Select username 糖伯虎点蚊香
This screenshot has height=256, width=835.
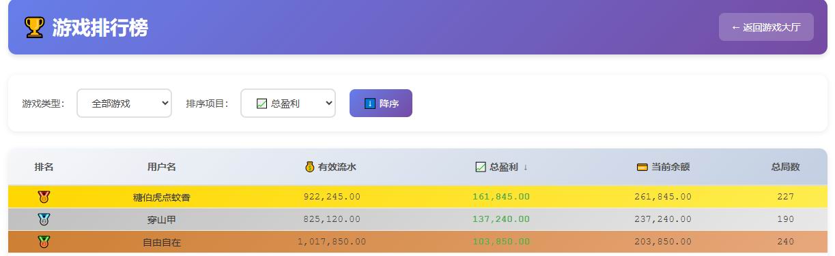[x=162, y=197]
